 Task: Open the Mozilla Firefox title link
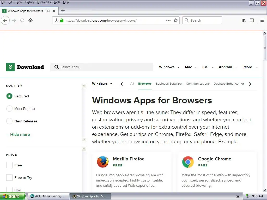coord(128,159)
